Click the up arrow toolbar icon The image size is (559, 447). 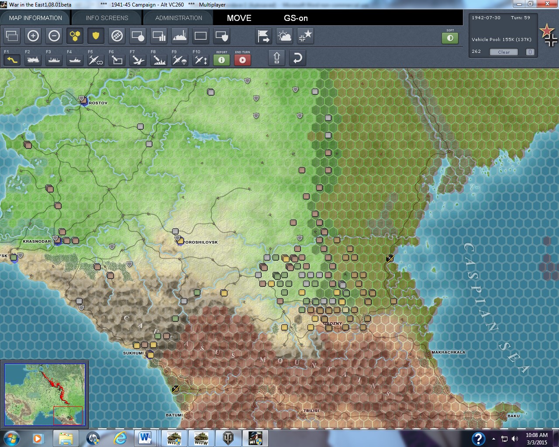277,58
